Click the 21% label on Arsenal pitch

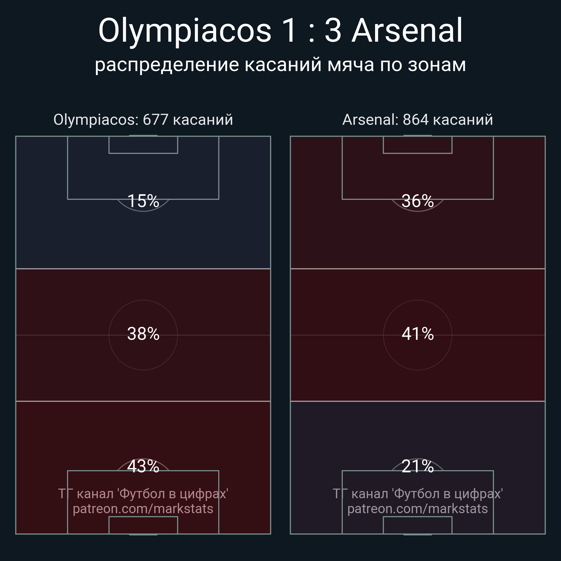(418, 466)
